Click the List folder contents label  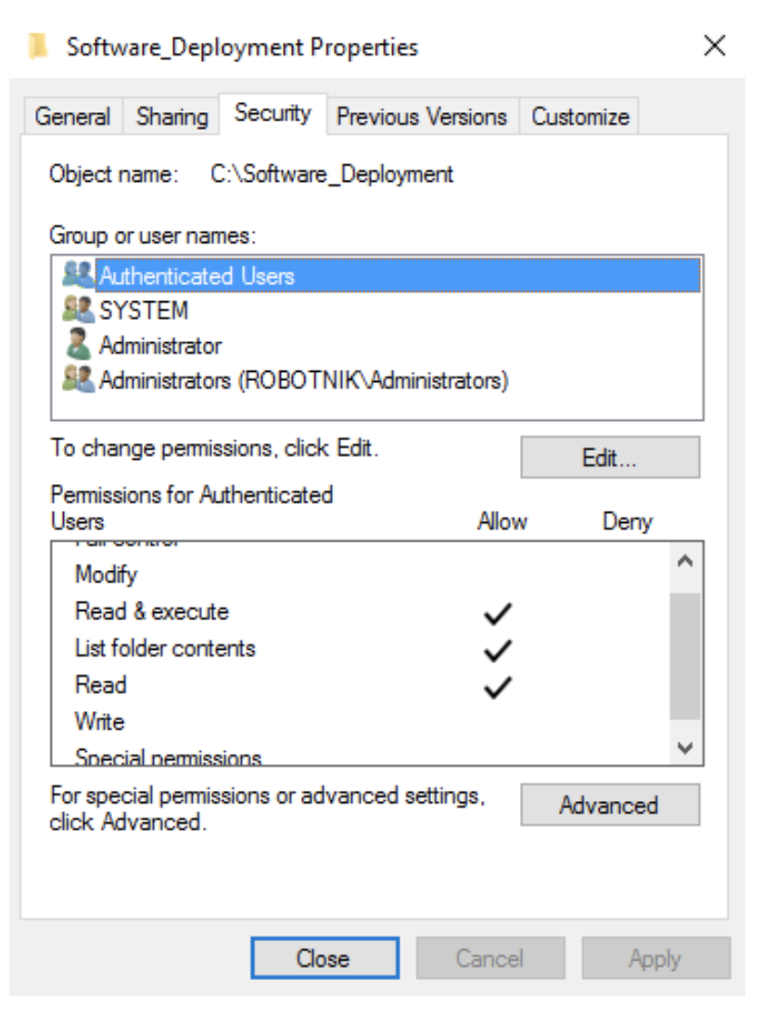click(x=165, y=649)
